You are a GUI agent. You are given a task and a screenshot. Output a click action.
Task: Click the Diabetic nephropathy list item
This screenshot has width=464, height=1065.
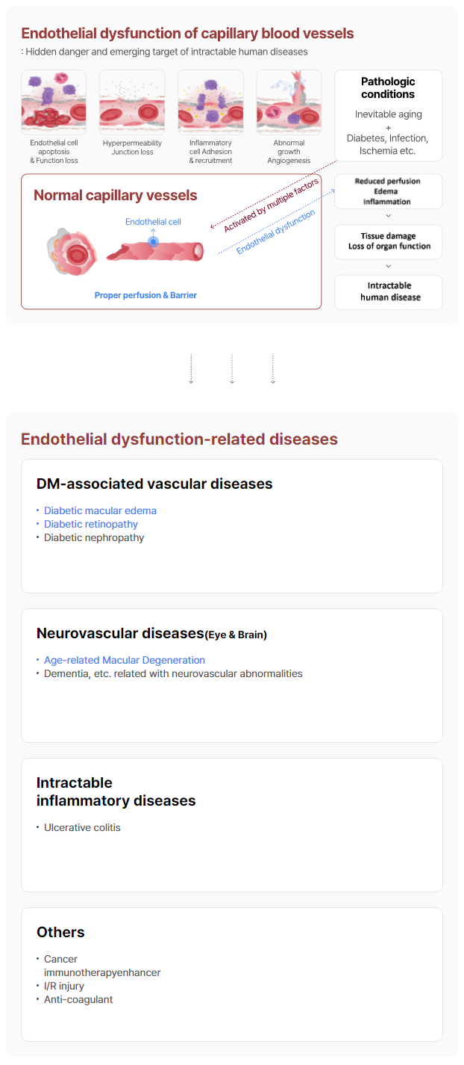click(94, 537)
